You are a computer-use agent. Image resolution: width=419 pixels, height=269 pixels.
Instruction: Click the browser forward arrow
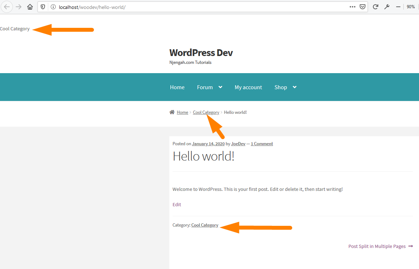tap(19, 6)
